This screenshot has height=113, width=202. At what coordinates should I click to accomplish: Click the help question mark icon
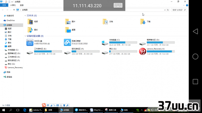point(187,5)
